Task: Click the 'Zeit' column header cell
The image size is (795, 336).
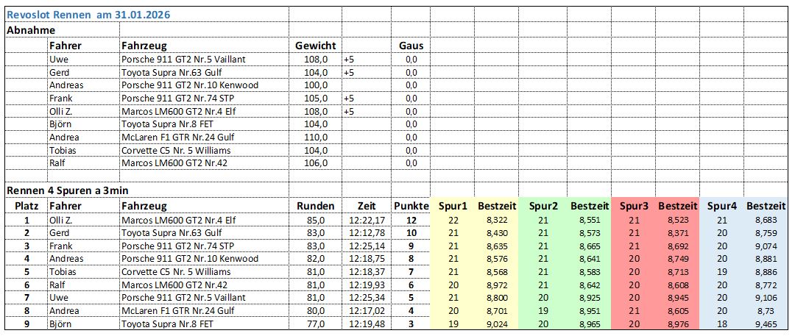Action: tap(366, 207)
